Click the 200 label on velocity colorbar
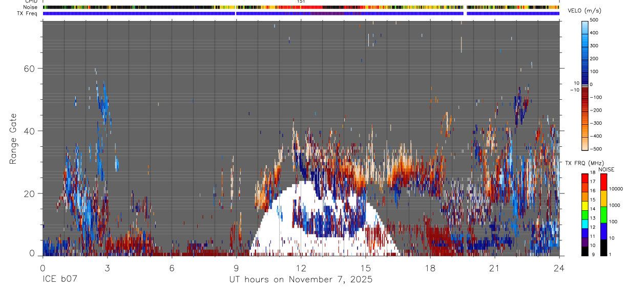 click(594, 59)
